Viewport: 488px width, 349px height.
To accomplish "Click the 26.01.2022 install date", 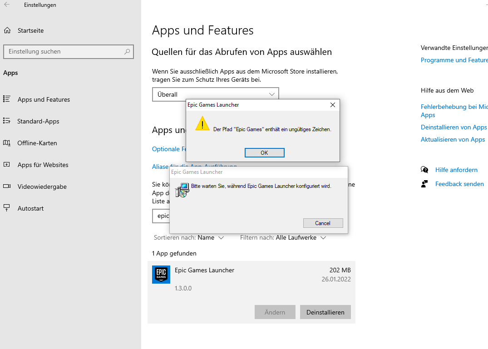I will click(336, 279).
